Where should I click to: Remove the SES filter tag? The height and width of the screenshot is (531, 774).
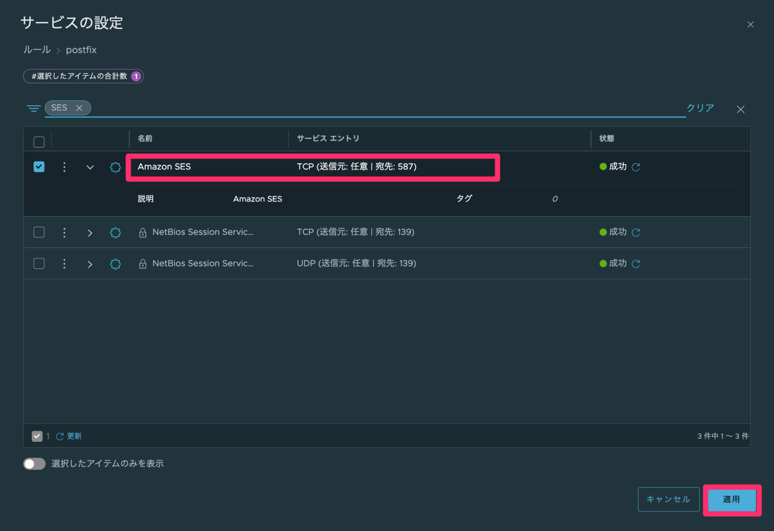(x=80, y=108)
